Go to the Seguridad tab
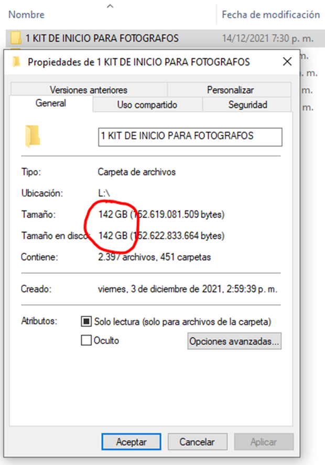This screenshot has width=325, height=465. point(247,105)
